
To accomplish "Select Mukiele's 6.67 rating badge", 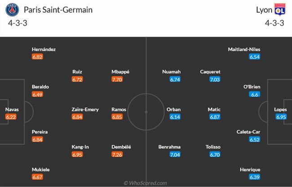I will (x=38, y=177).
